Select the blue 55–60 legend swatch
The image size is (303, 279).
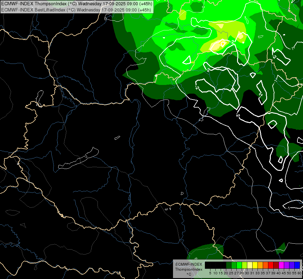tap(297, 265)
